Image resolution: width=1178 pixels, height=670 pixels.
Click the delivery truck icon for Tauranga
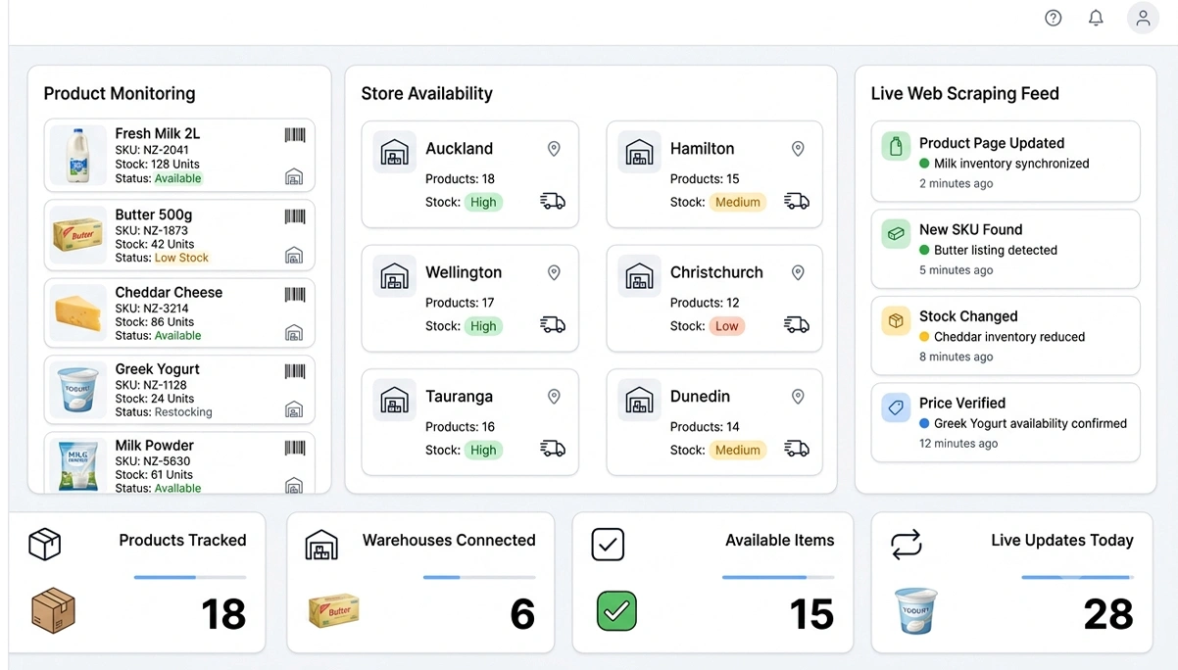(x=553, y=450)
